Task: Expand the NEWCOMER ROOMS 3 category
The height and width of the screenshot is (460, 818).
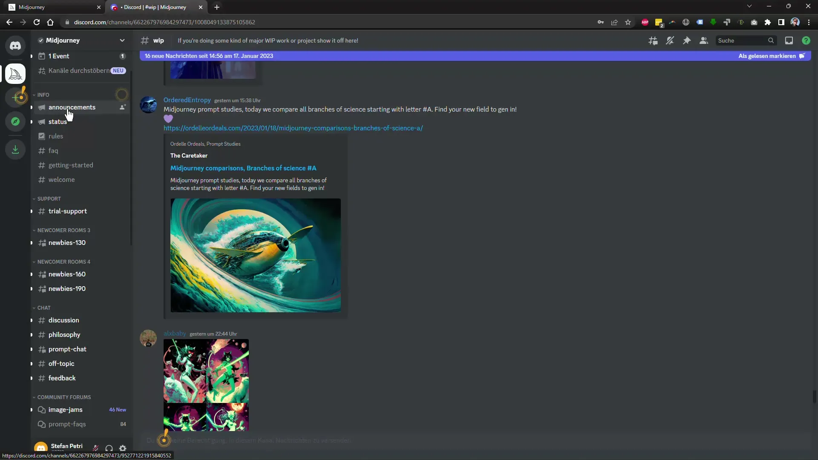Action: tap(63, 230)
